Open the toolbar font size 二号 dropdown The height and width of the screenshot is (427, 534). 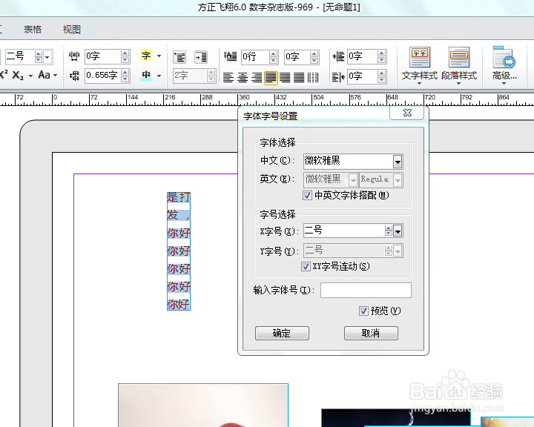click(x=47, y=57)
